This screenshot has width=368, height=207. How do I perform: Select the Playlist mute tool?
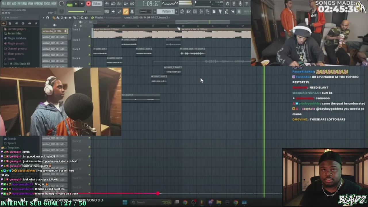pos(66,18)
